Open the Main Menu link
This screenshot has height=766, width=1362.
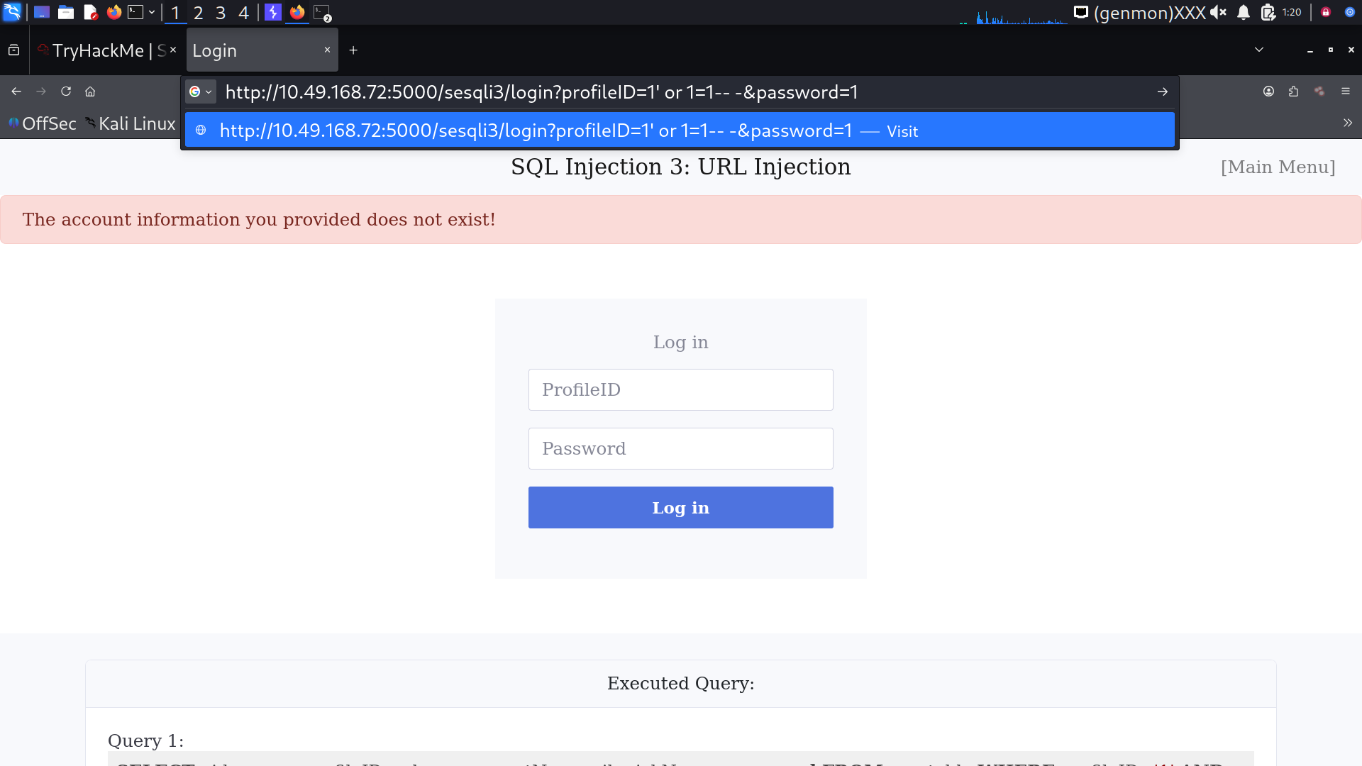(x=1278, y=167)
